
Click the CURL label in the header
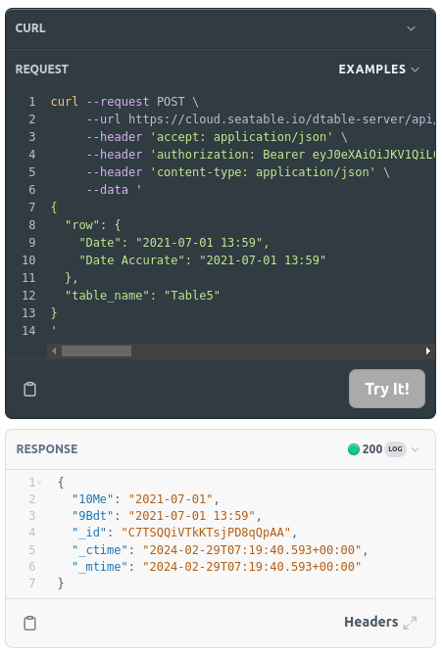(30, 28)
